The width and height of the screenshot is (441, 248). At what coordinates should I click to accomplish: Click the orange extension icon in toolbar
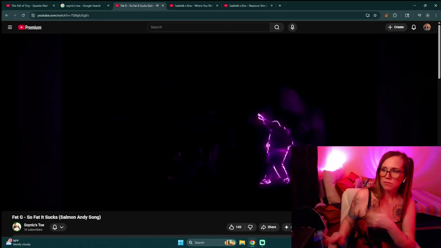[387, 15]
